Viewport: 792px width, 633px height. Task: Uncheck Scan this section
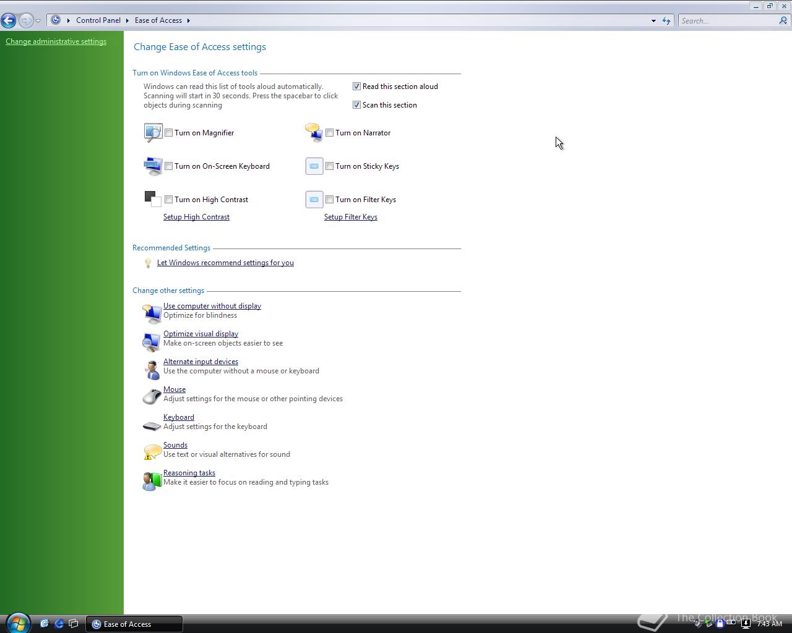pos(356,105)
